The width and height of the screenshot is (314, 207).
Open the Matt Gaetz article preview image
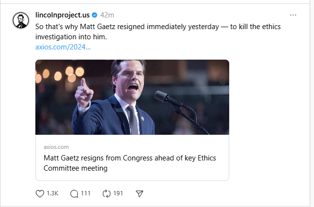click(132, 97)
